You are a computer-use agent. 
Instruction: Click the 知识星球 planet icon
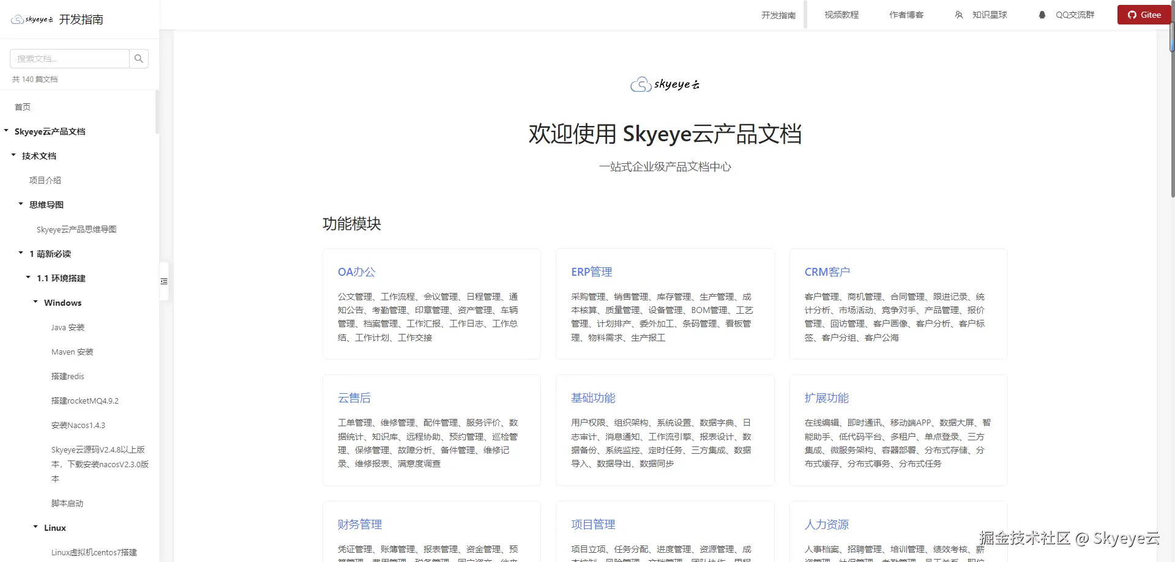coord(959,15)
